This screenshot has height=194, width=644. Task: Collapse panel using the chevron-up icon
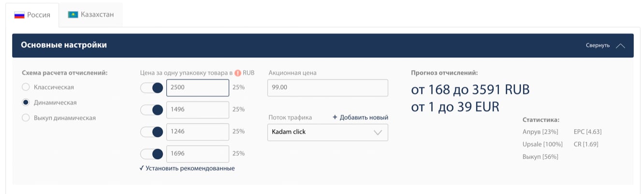[x=620, y=46]
